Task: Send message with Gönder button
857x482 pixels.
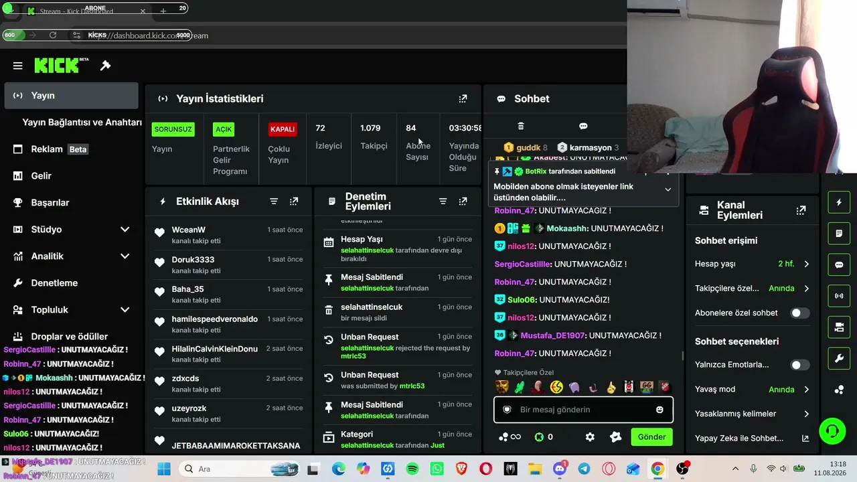Action: (651, 437)
